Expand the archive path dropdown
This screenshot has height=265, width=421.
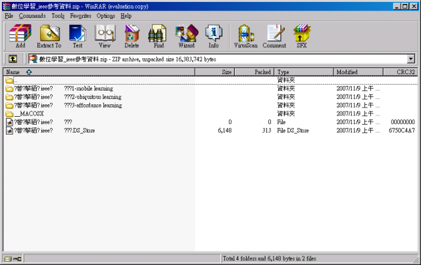click(x=410, y=59)
